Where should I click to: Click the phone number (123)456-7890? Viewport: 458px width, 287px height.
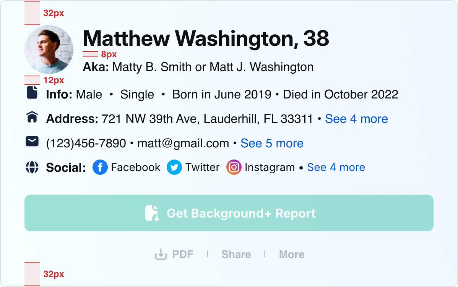pyautogui.click(x=86, y=143)
